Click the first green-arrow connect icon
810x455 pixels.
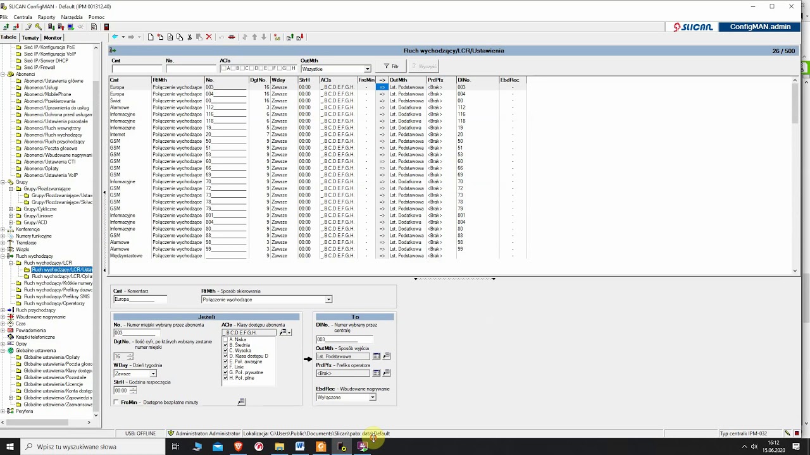pyautogui.click(x=6, y=27)
